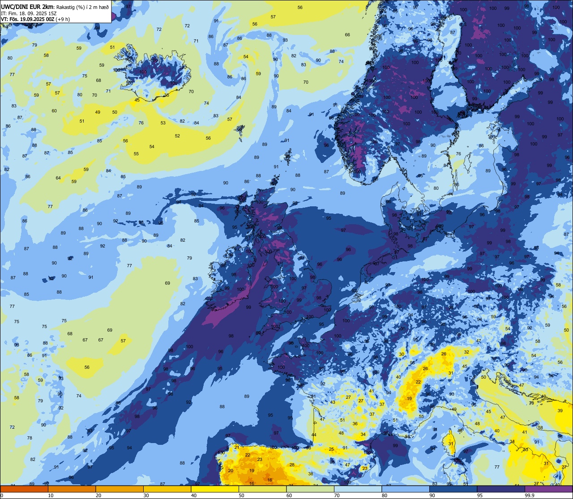The image size is (573, 499).
Task: Click the "30" value in eastern France
Action: coord(402,354)
